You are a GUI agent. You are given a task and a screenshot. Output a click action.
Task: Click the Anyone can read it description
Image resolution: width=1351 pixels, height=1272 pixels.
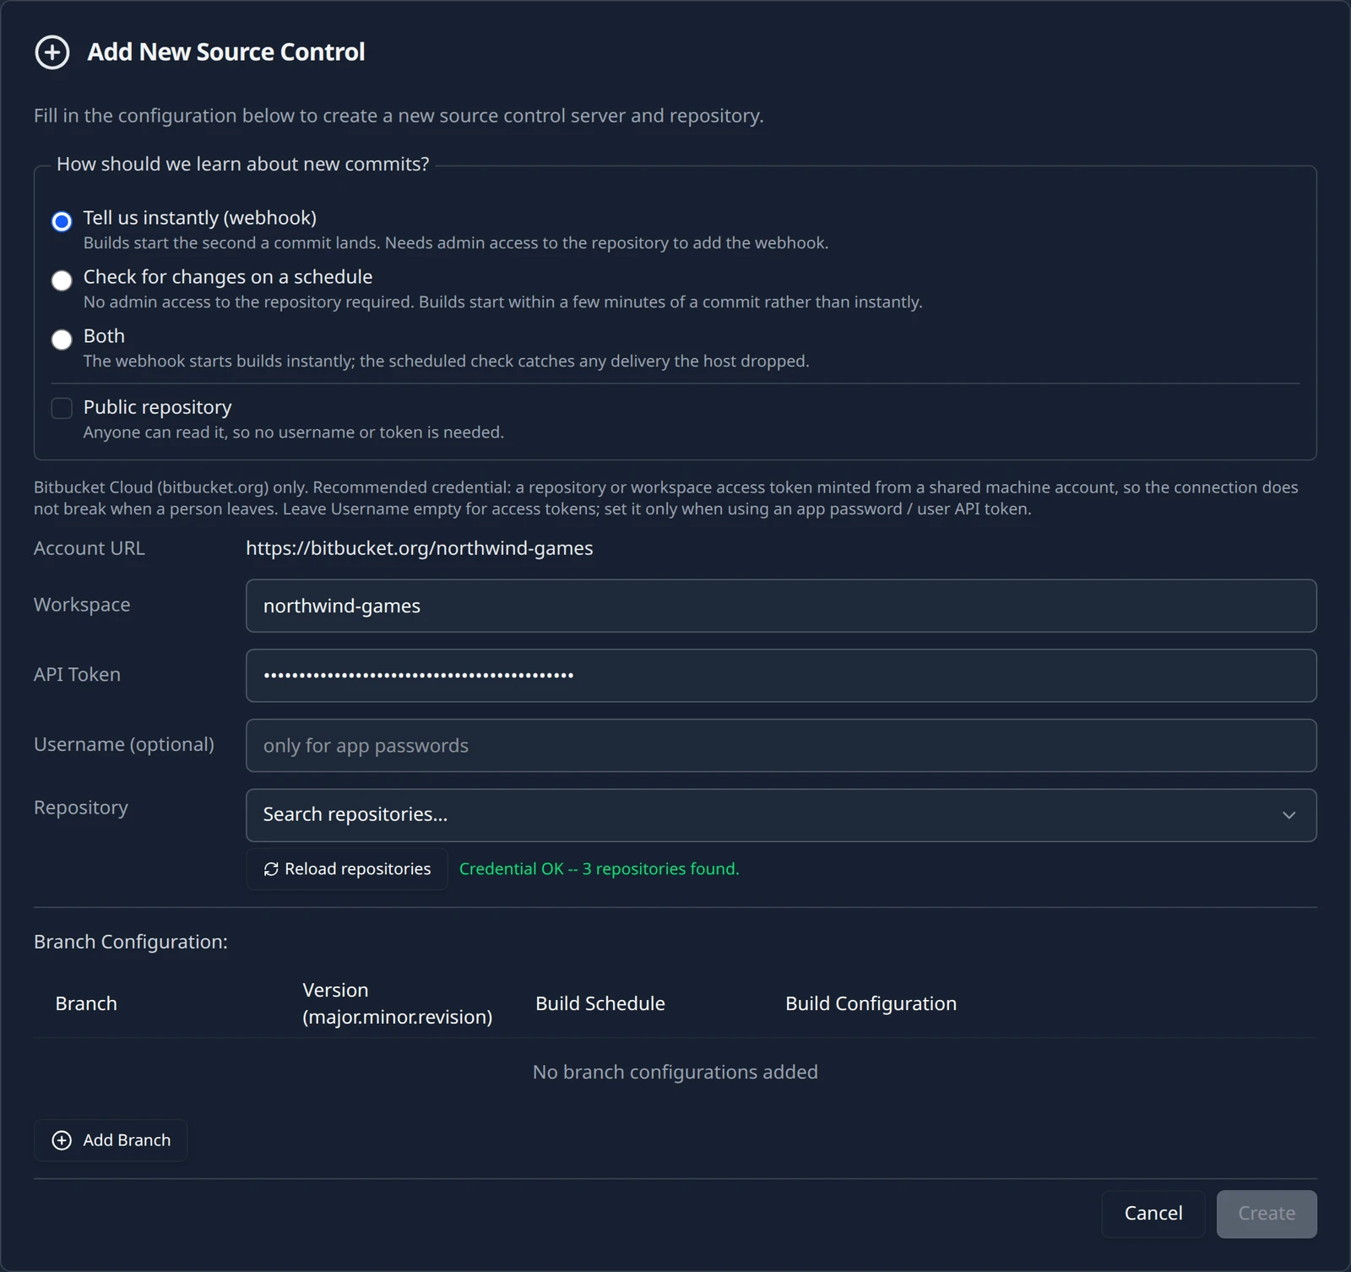click(x=294, y=432)
